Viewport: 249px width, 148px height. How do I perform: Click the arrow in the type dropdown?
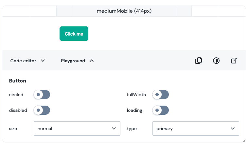click(233, 128)
